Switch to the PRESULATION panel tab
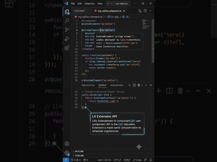The width and height of the screenshot is (217, 162). pyautogui.click(x=88, y=85)
